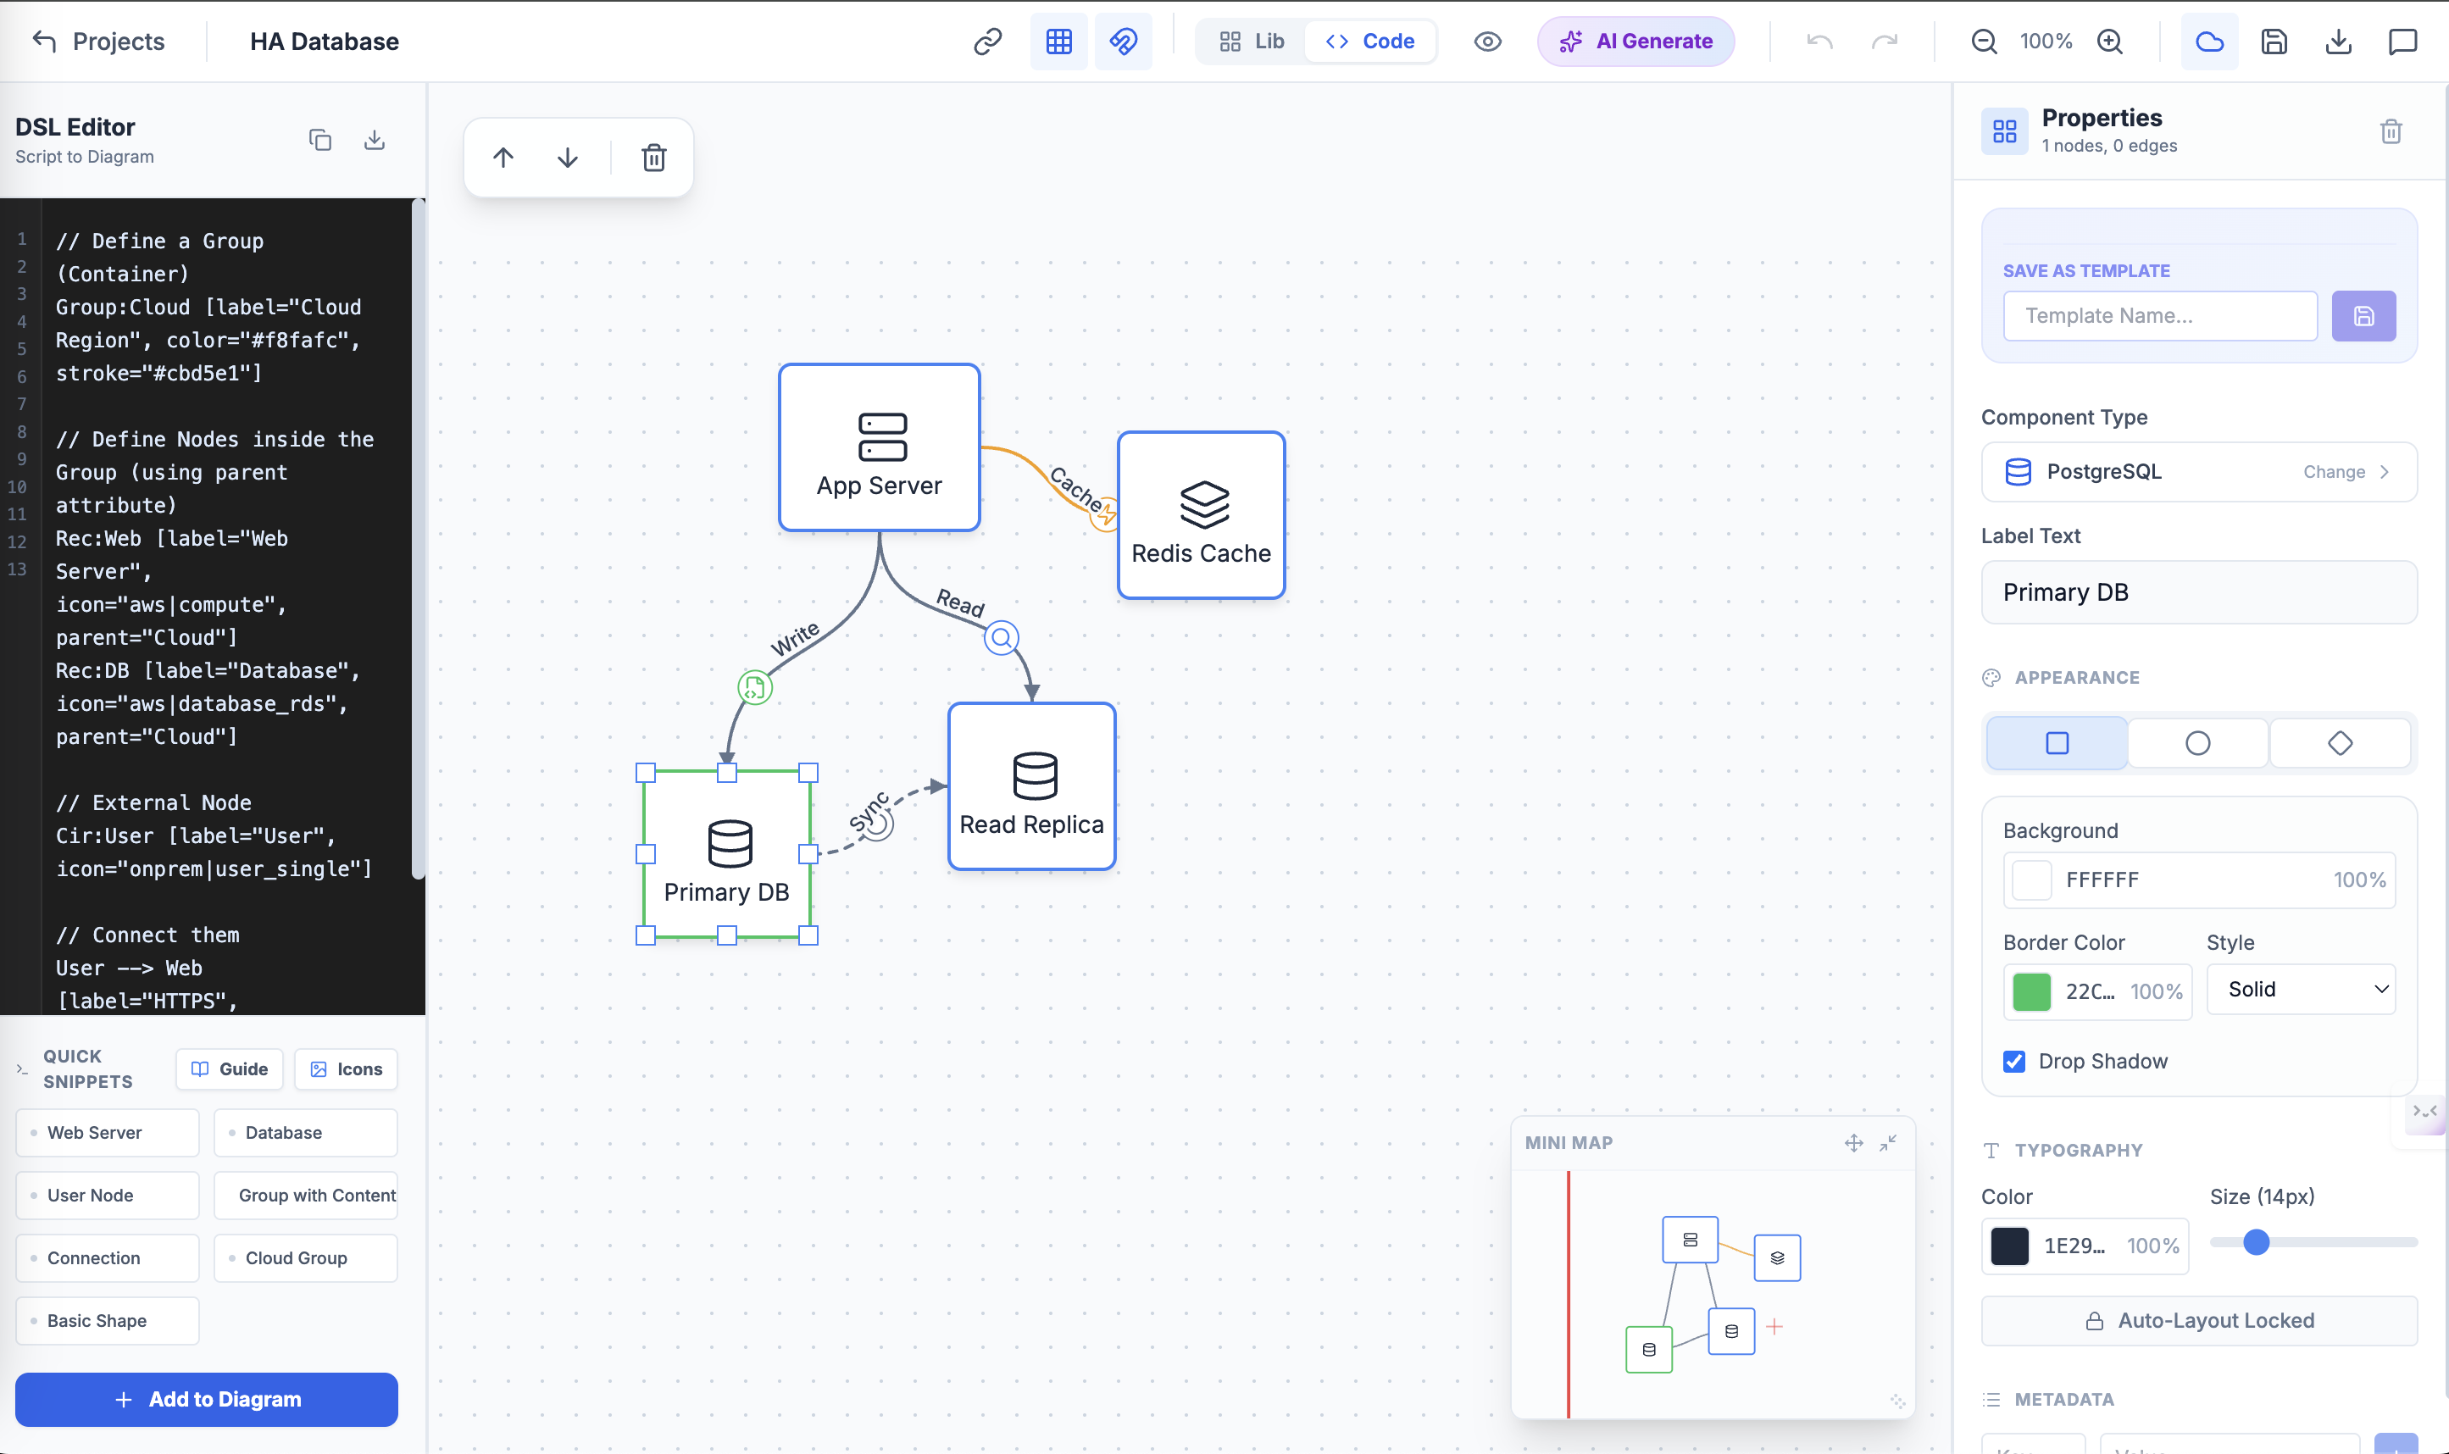2449x1454 pixels.
Task: Click the green border color swatch
Action: [x=2030, y=991]
